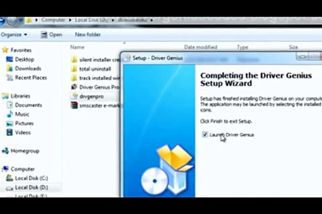Select the smscaster e-marketer archive icon
The height and width of the screenshot is (214, 322).
click(x=74, y=105)
